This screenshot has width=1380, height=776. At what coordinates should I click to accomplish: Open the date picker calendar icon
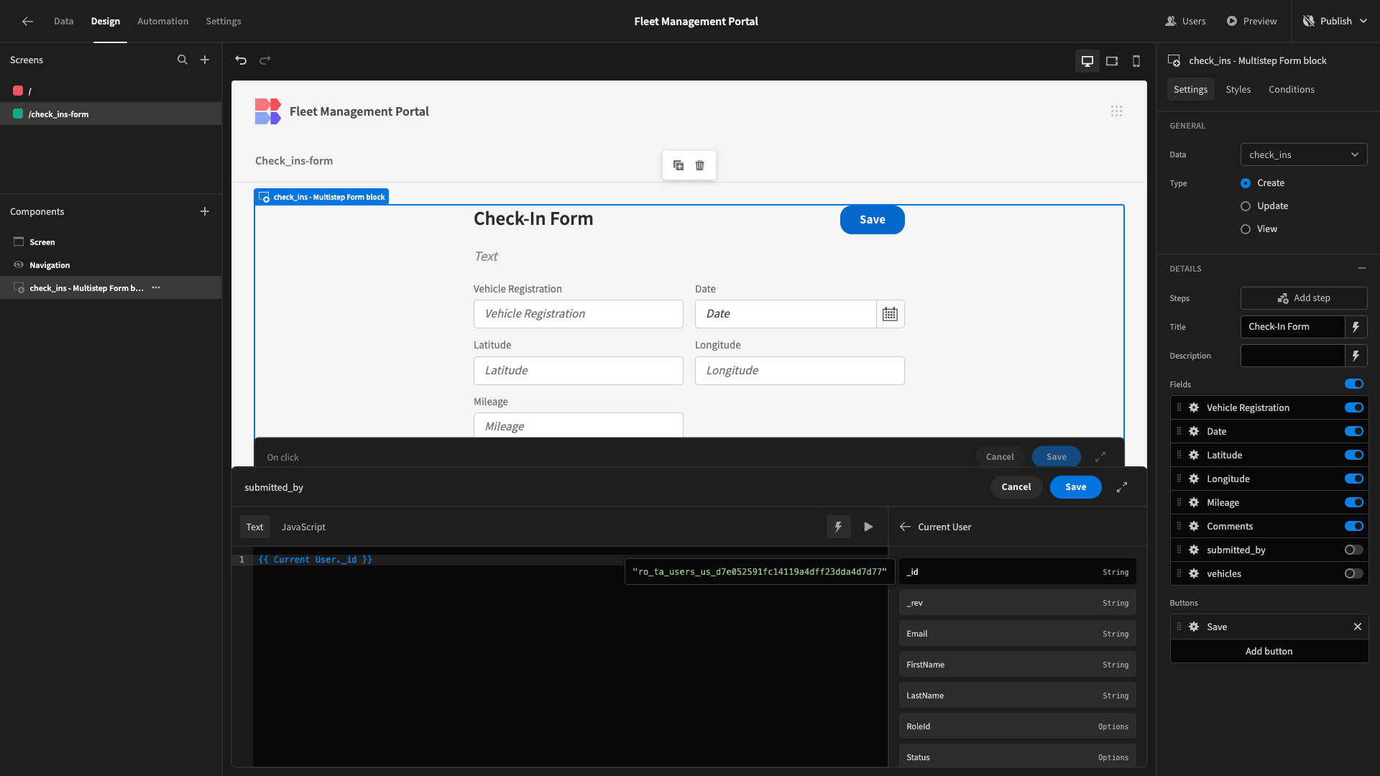point(890,314)
